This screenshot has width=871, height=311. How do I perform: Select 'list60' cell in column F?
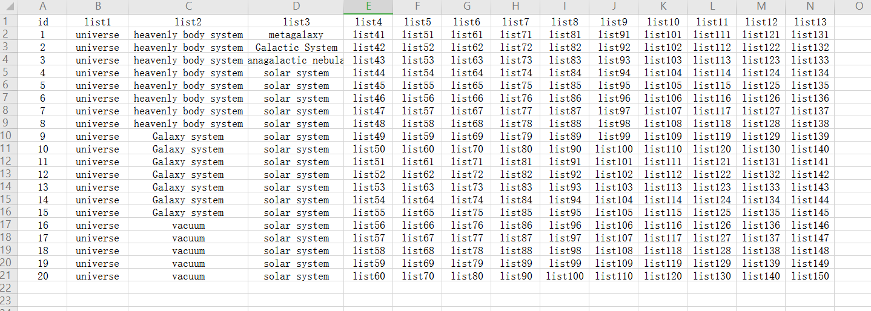(x=417, y=149)
